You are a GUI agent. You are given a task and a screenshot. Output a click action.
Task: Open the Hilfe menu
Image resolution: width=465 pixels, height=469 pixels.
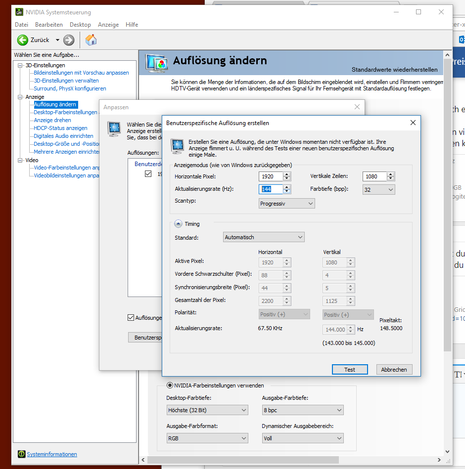tap(132, 25)
